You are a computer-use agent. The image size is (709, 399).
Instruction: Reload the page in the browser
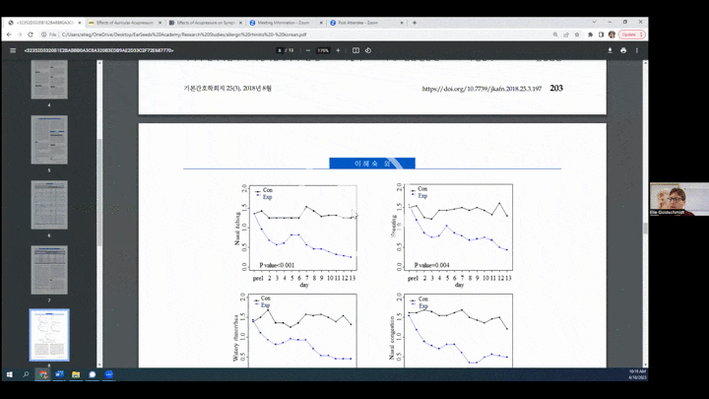pyautogui.click(x=32, y=34)
